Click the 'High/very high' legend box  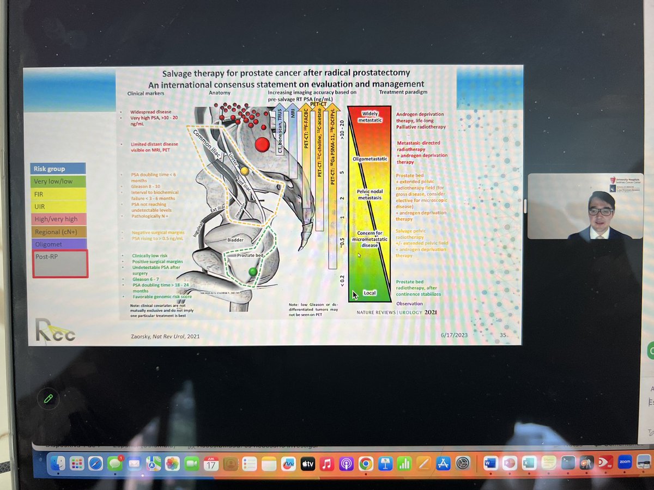(x=59, y=219)
